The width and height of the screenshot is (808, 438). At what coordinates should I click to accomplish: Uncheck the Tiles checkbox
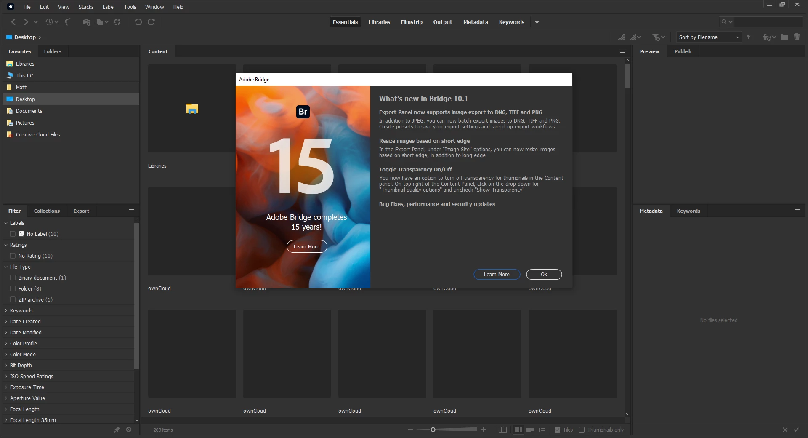pyautogui.click(x=557, y=430)
